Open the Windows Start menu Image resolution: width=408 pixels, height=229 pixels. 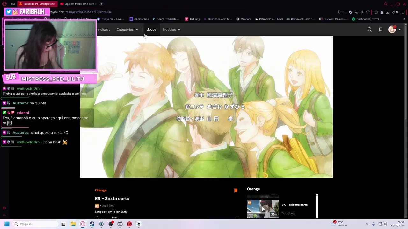pos(7,224)
